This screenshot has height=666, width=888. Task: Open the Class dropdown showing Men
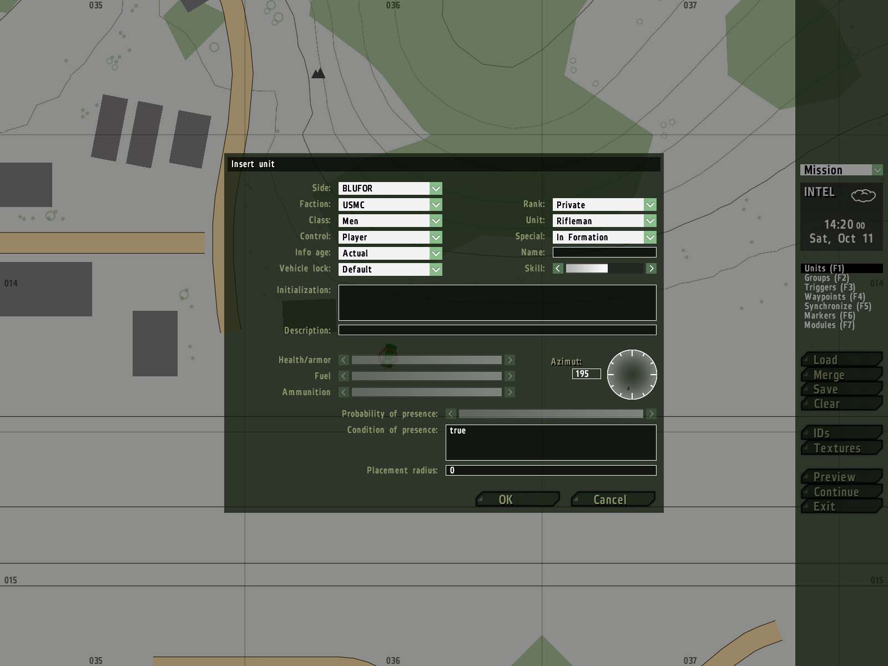coord(390,221)
